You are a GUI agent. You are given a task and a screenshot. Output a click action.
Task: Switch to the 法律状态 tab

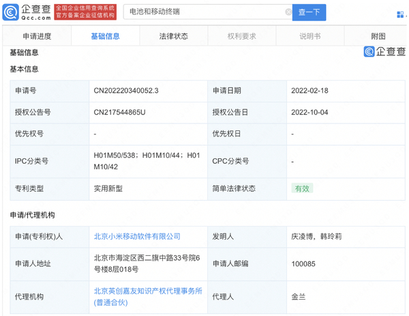[x=173, y=36]
